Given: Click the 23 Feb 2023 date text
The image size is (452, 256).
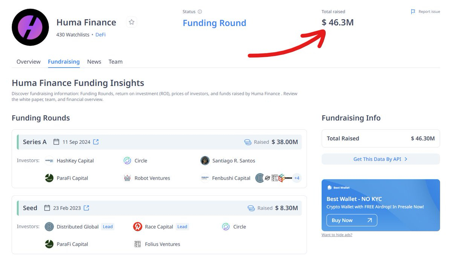Looking at the screenshot, I should tap(67, 208).
